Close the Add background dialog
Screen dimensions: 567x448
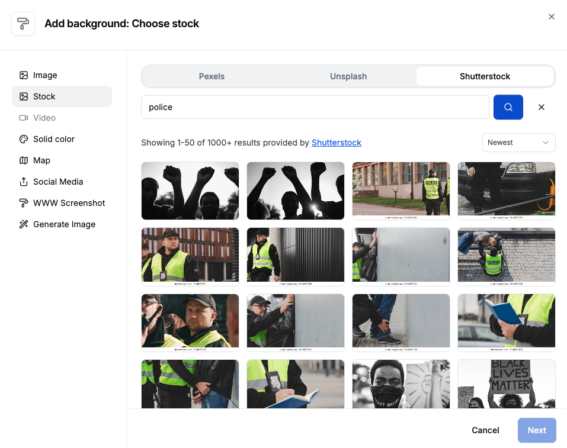[x=551, y=17]
